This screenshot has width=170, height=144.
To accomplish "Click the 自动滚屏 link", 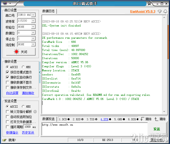I will (x=12, y=93).
